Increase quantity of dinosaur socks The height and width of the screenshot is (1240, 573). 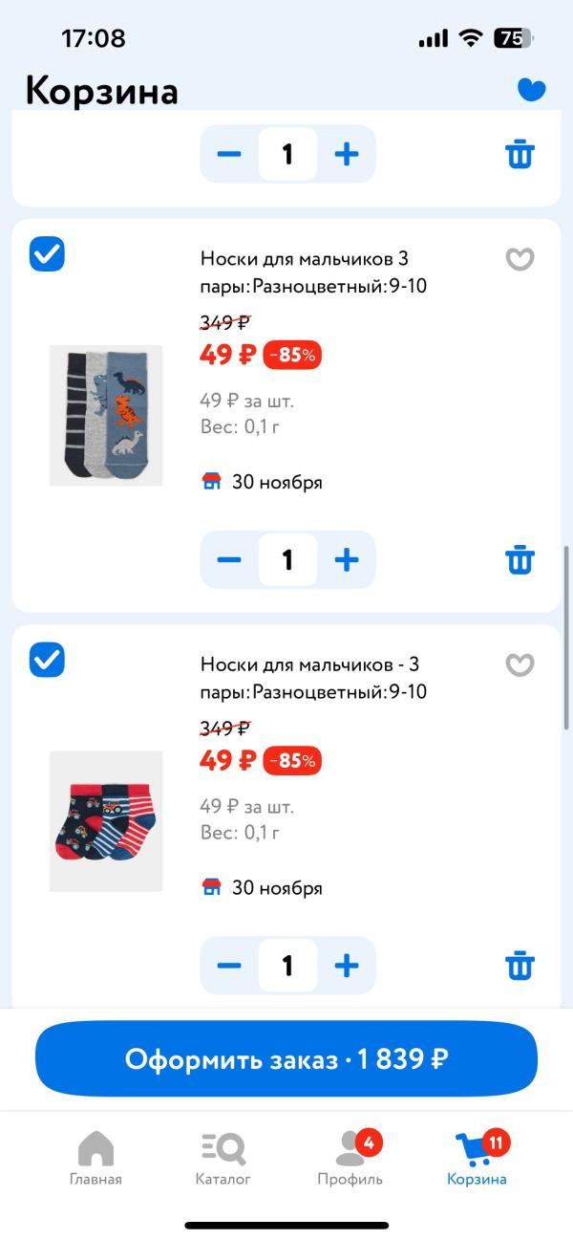(x=346, y=559)
